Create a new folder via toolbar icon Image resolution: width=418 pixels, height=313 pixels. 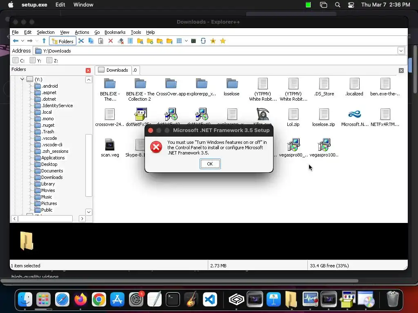pyautogui.click(x=150, y=41)
